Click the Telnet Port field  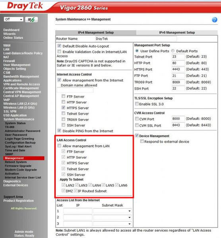click(178, 57)
